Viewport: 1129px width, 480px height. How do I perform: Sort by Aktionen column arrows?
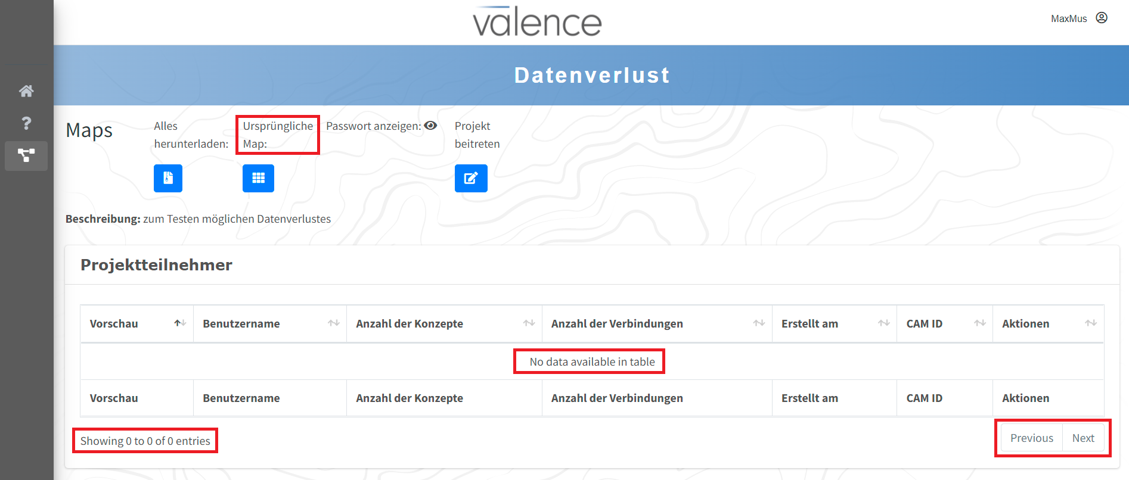pos(1091,323)
